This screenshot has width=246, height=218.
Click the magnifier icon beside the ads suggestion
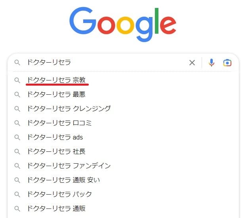point(17,137)
